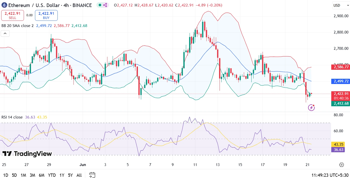Collapse the indicator legend with chevron

click(x=5, y=33)
